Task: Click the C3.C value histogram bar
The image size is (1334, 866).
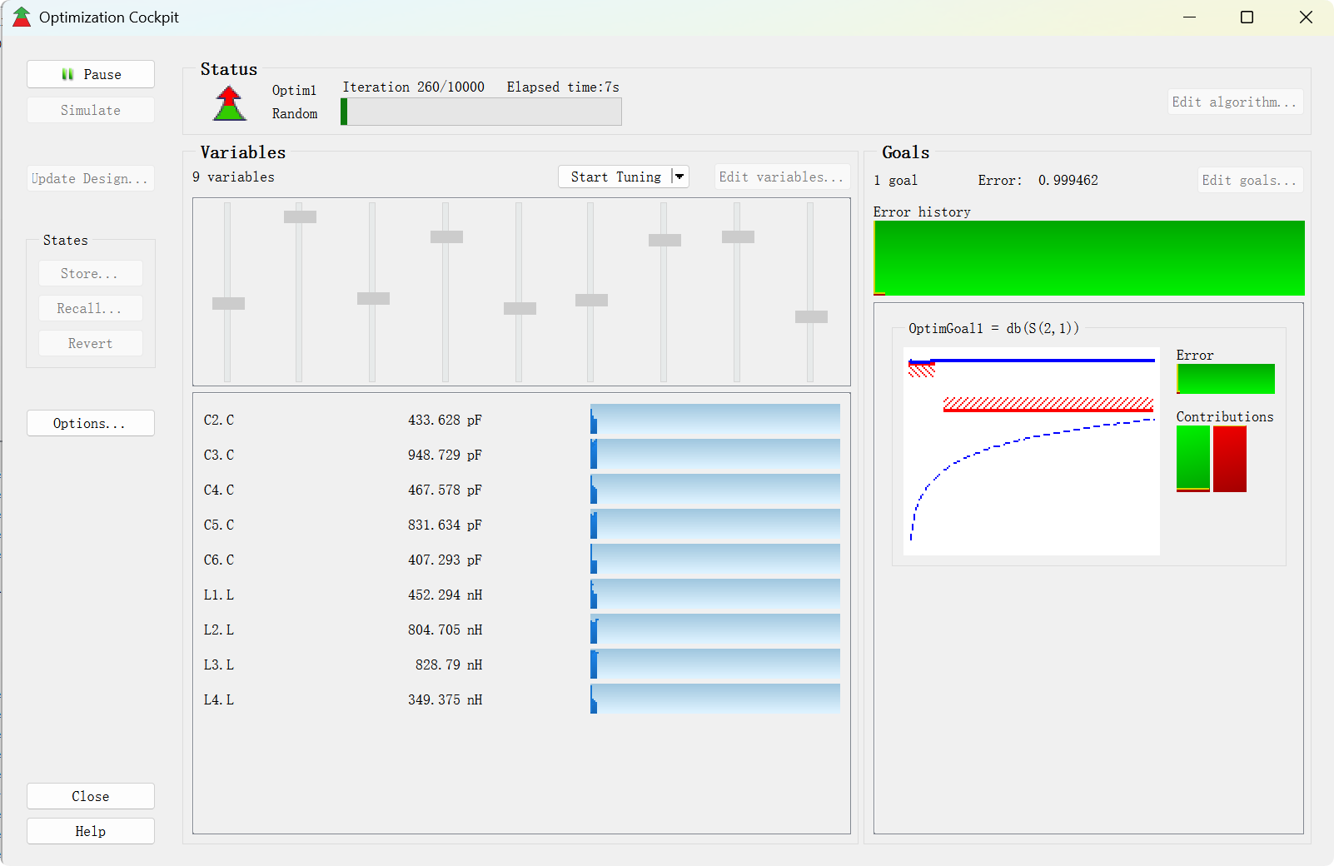Action: click(x=715, y=455)
